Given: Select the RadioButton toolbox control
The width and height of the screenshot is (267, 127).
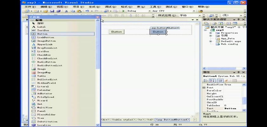Looking at the screenshot, I should tap(46, 62).
